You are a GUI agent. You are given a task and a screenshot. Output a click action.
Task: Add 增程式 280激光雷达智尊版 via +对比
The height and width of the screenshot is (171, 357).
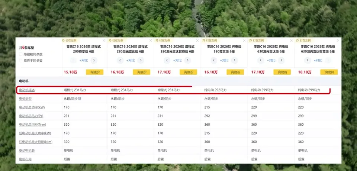point(177,61)
